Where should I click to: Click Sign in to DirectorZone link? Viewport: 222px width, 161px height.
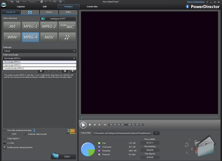click(x=196, y=2)
